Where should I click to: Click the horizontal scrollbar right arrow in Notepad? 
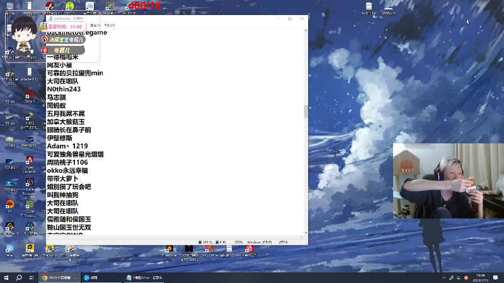(301, 237)
